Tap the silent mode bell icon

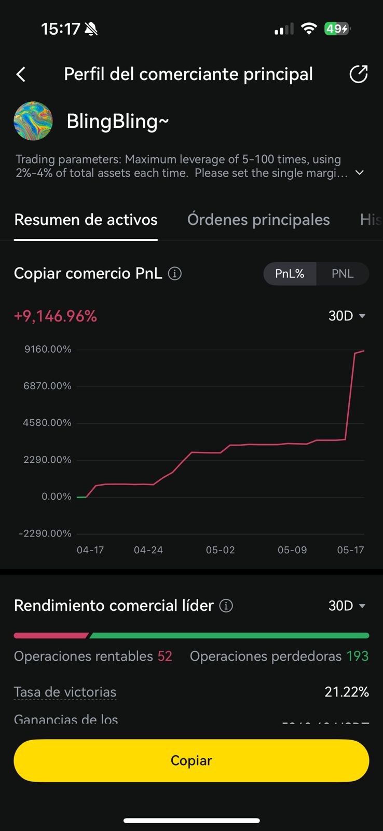coord(91,29)
